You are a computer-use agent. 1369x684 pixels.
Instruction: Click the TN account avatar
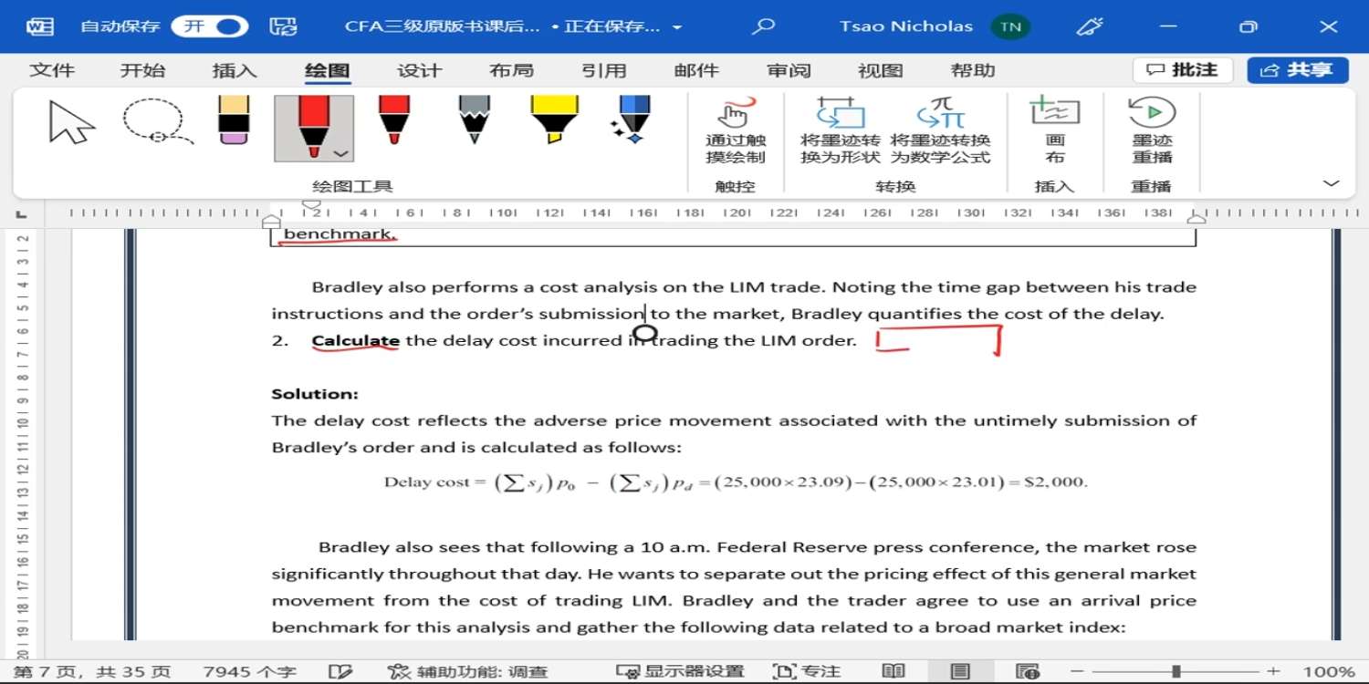1010,26
